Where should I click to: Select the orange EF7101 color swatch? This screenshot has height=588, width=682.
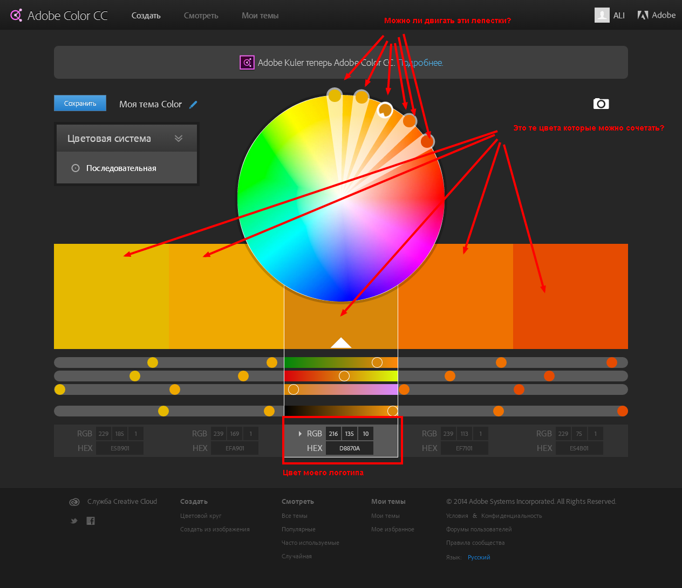click(455, 296)
